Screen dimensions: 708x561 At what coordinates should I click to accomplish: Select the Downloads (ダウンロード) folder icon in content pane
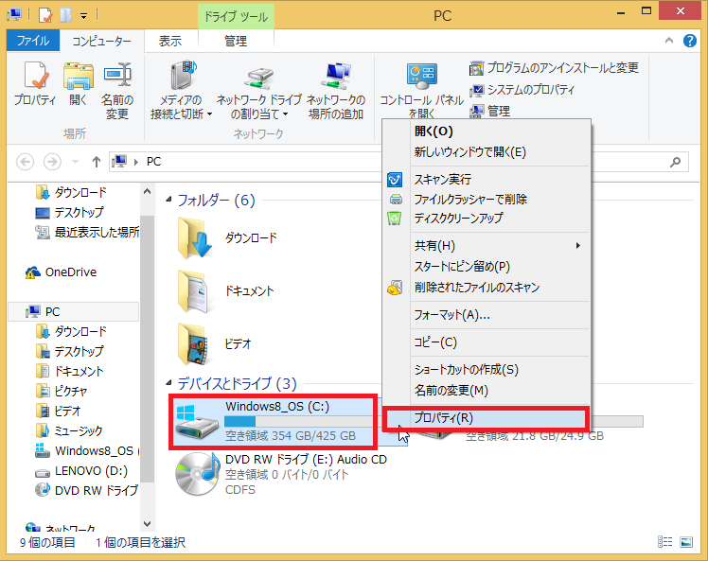(x=195, y=238)
